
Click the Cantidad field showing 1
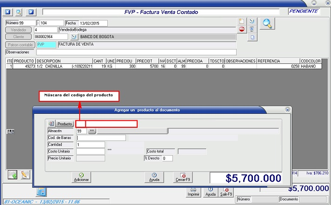tap(91, 145)
